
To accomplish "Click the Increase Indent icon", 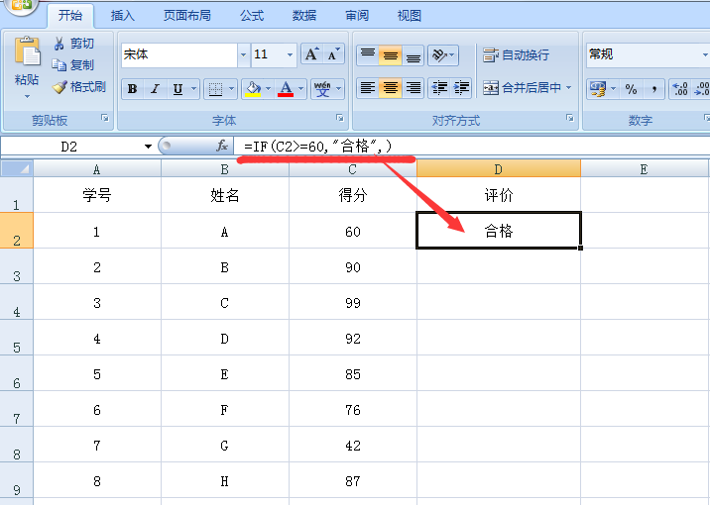I will pos(461,88).
